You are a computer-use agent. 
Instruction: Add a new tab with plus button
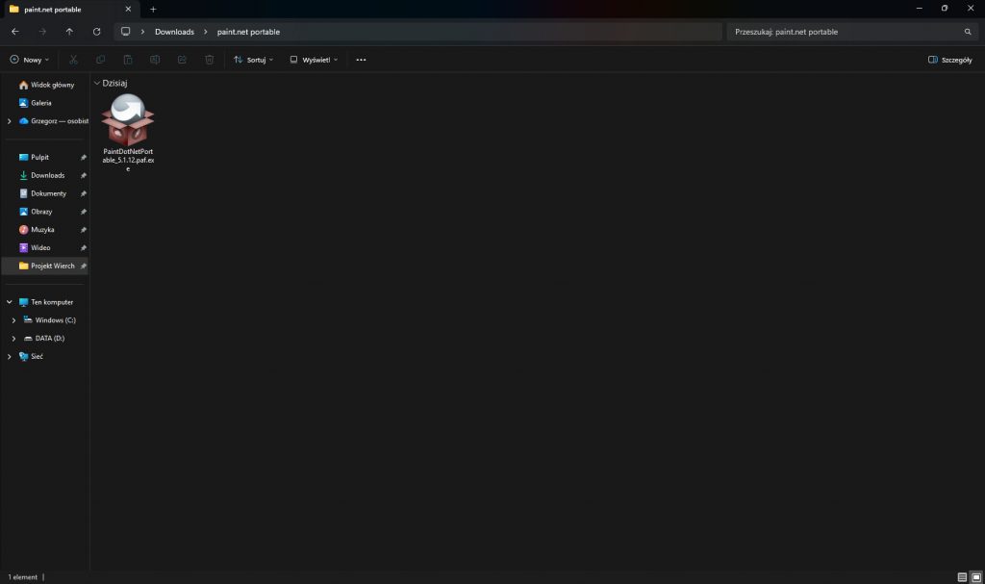coord(153,9)
